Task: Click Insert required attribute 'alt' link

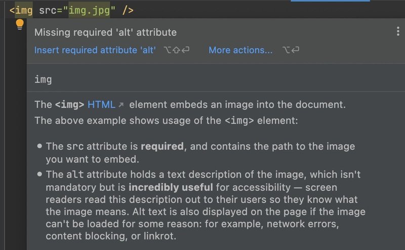Action: click(95, 50)
